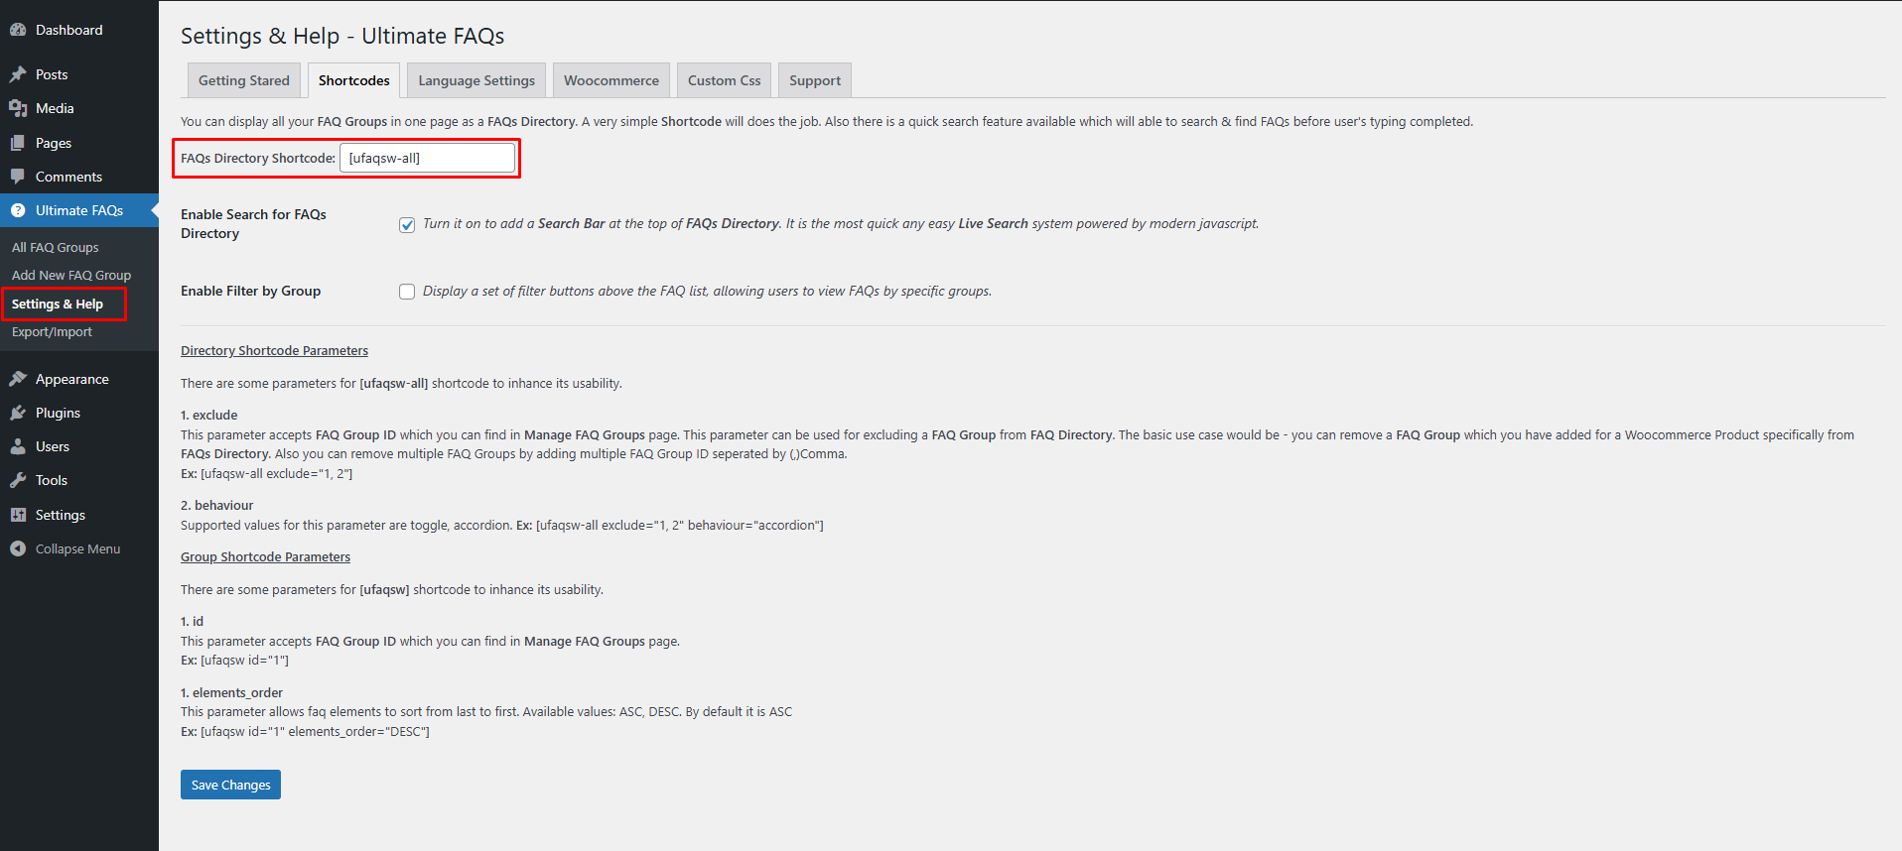Go to Add New FAQ Group
Viewport: 1902px width, 851px height.
[71, 275]
